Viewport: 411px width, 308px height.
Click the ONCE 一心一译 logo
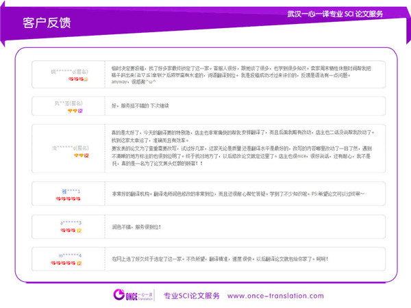coord(133,295)
